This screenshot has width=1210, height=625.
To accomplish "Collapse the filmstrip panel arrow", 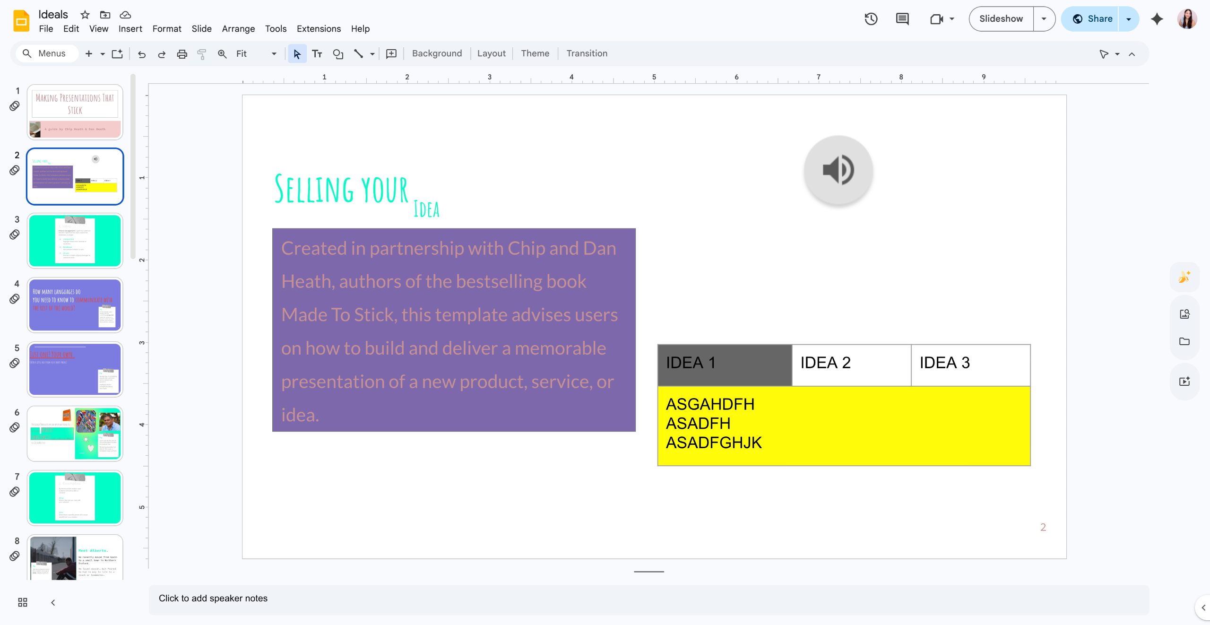I will [53, 602].
